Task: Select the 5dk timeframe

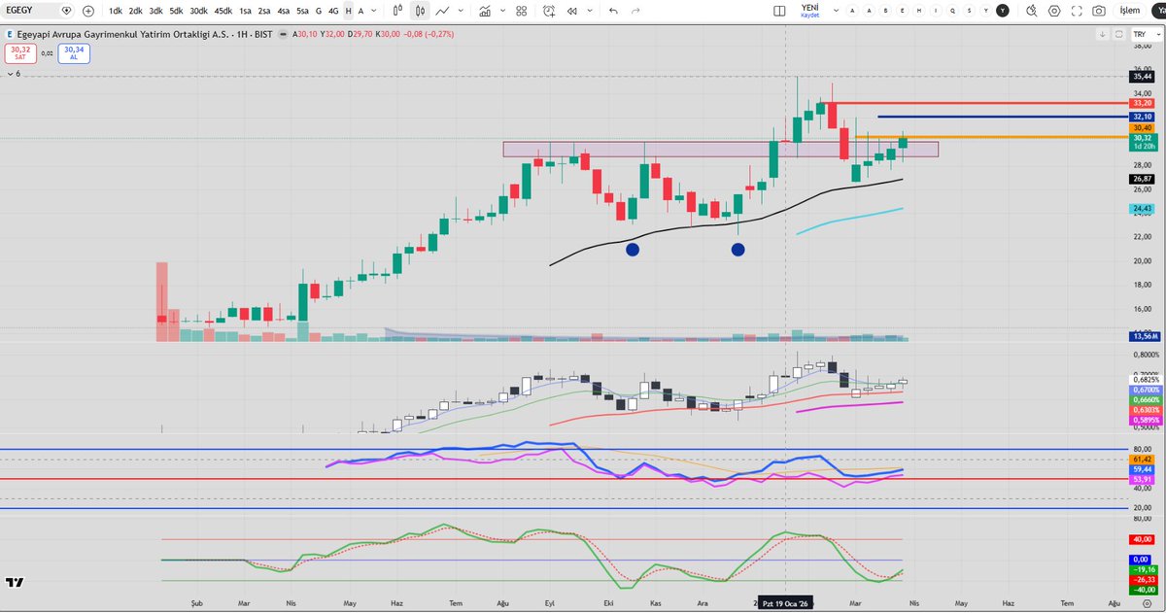Action: [176, 11]
